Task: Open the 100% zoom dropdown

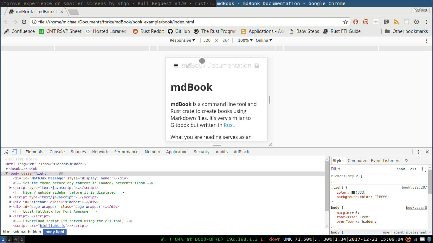Action: [x=245, y=40]
